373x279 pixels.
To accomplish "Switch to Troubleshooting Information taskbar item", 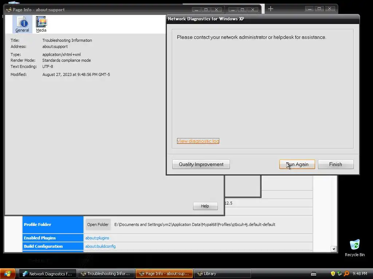I will pyautogui.click(x=106, y=274).
